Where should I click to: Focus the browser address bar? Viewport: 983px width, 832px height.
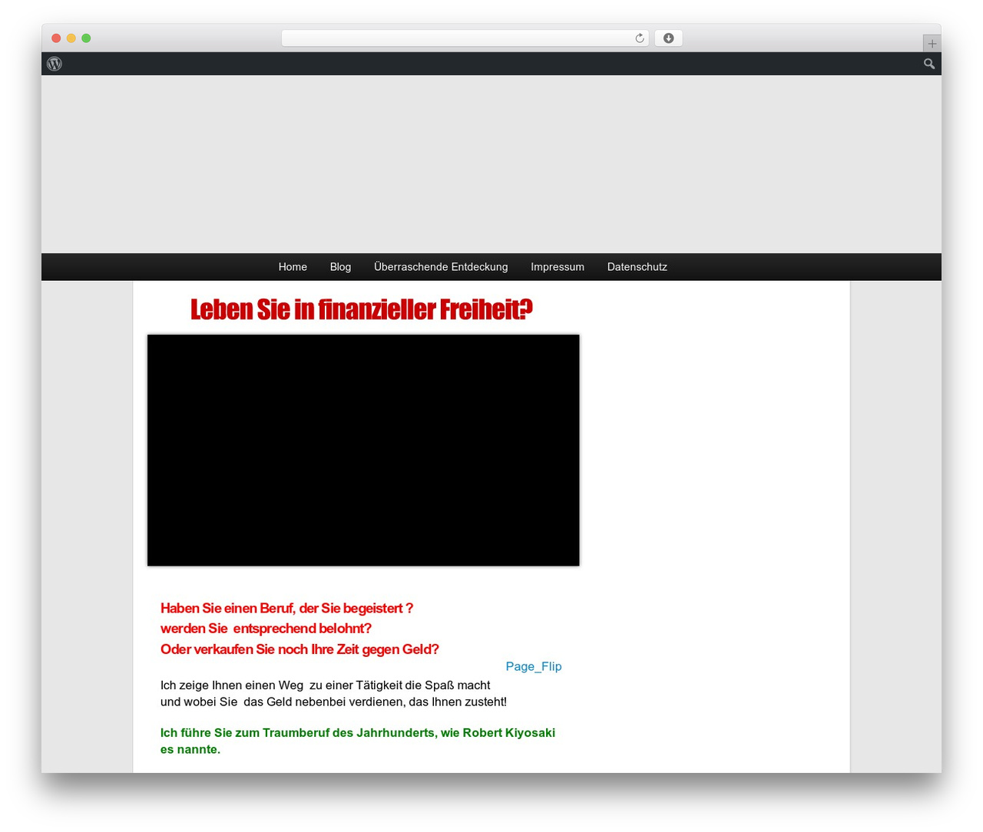coord(465,38)
